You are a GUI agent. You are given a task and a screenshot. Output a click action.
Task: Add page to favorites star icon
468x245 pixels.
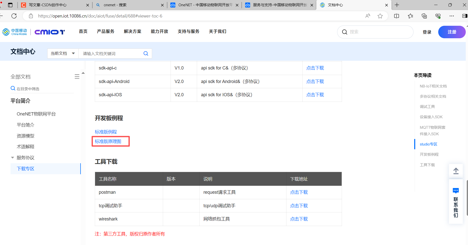[x=380, y=16]
